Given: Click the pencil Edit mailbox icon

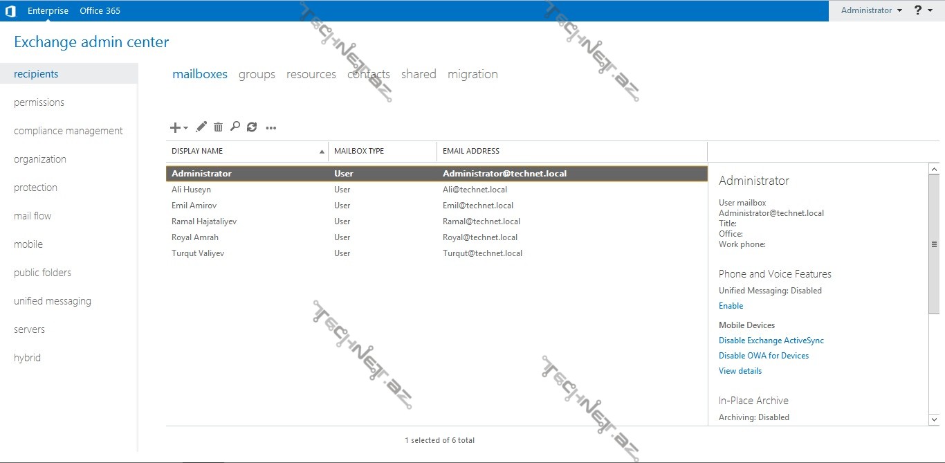Looking at the screenshot, I should click(x=201, y=127).
